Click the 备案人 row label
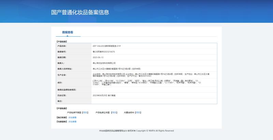Viewport: 273px width, 140px height. [x=61, y=63]
